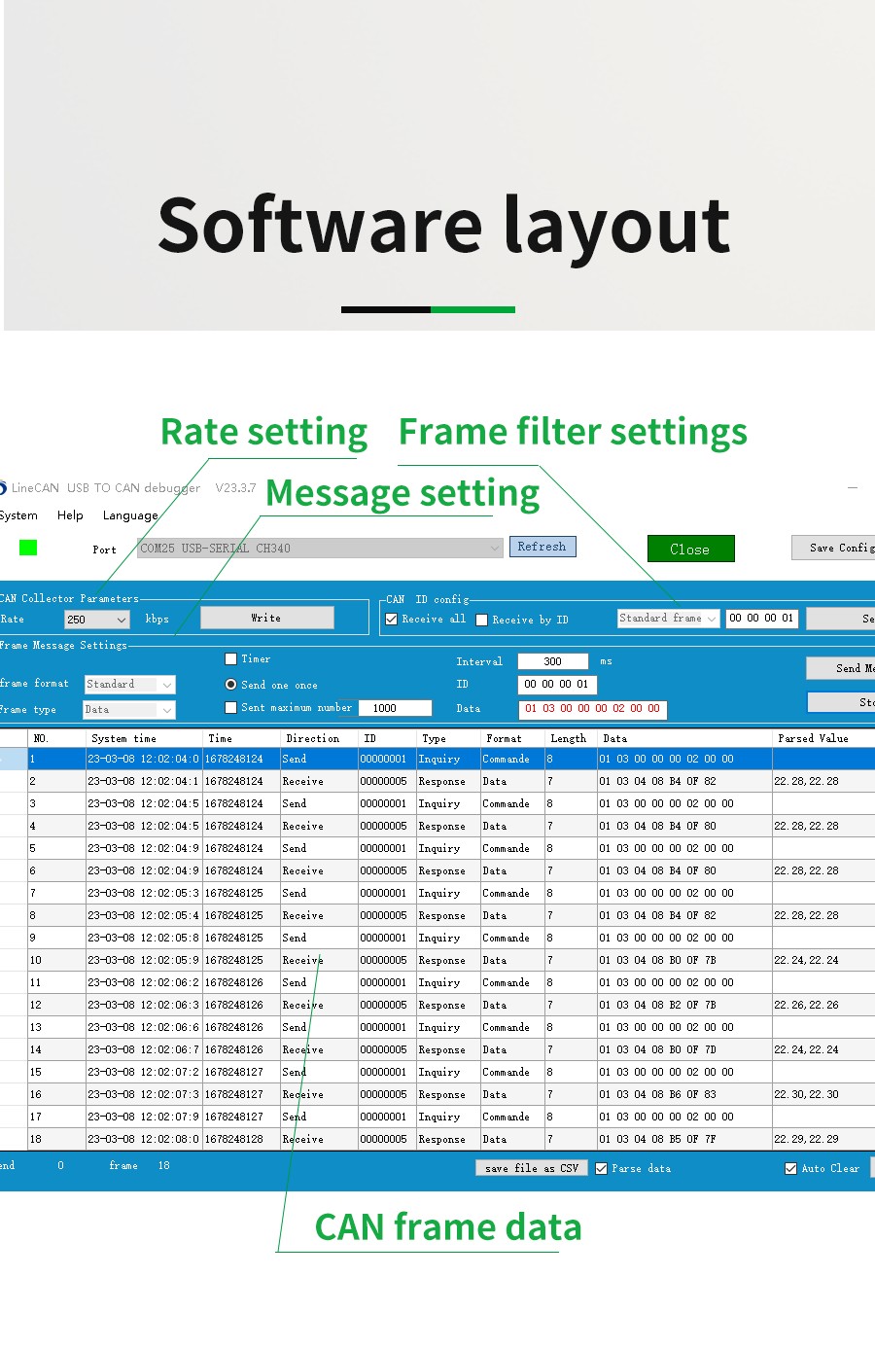The height and width of the screenshot is (1348, 875).
Task: Open the COM25 USB-SERIAL port dropdown
Action: click(494, 549)
